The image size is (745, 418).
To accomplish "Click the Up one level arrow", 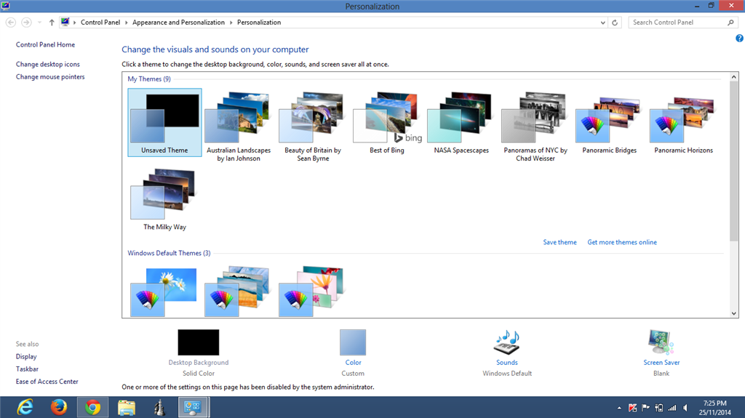I will point(52,23).
